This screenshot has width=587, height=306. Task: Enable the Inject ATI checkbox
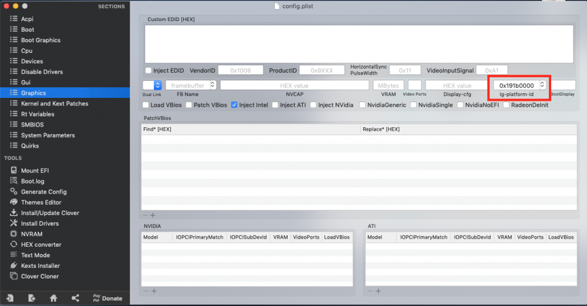(275, 105)
